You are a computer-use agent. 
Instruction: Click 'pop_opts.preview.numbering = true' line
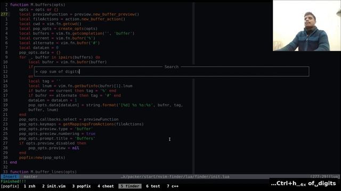coord(57,133)
